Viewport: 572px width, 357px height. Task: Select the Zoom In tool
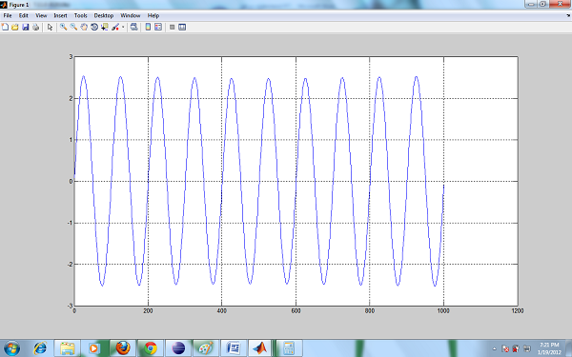tap(63, 27)
